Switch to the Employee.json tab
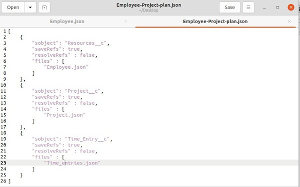The height and width of the screenshot is (187, 300). [x=67, y=21]
